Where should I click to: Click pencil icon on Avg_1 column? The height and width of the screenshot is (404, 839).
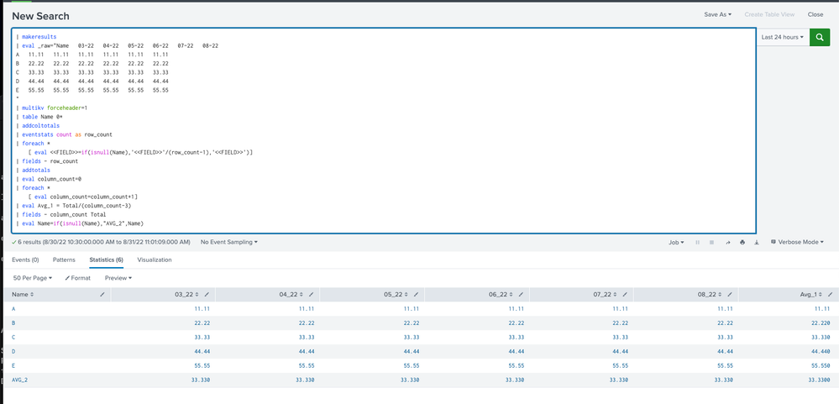coord(831,295)
